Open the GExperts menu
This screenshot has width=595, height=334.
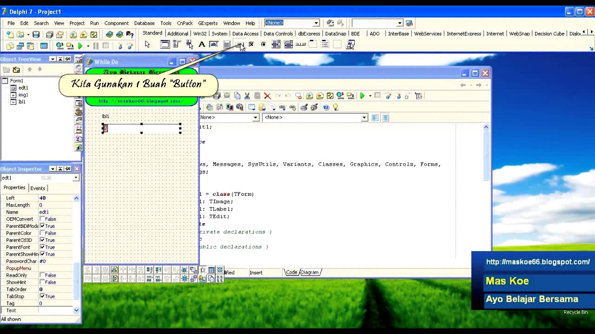pos(208,23)
